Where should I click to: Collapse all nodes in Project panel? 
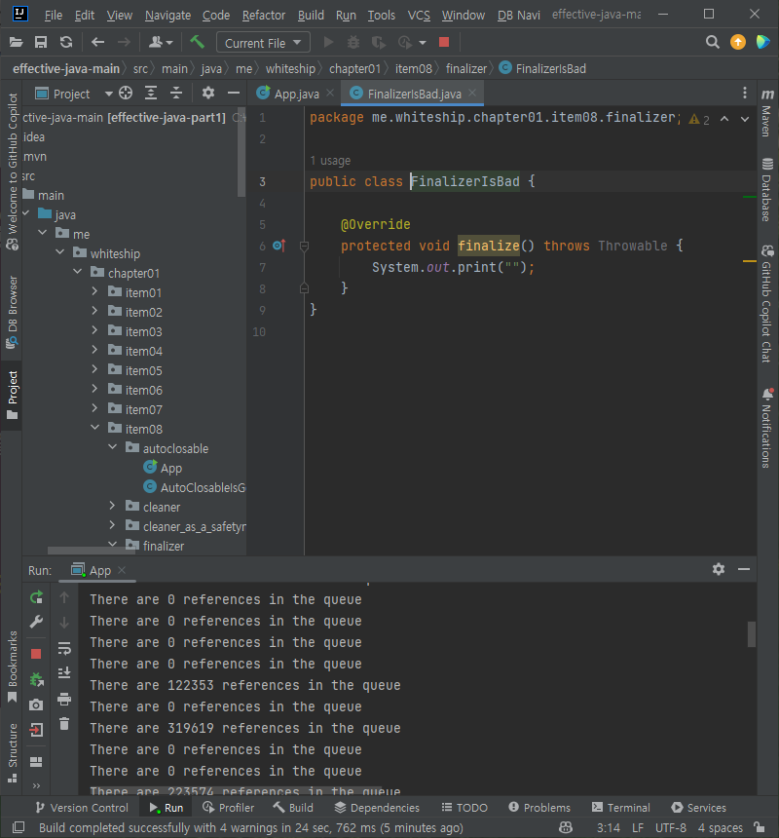pos(176,94)
